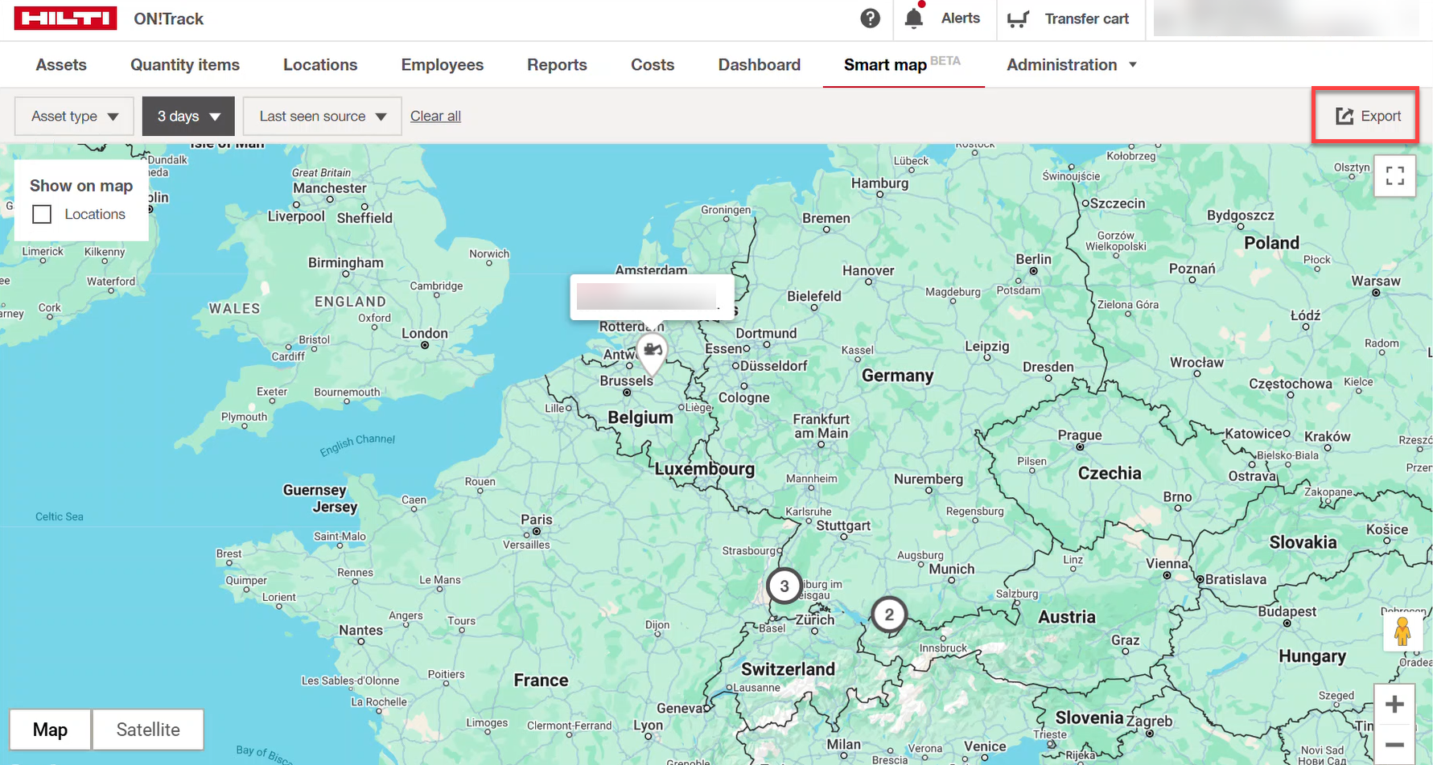Go to the Quantity items tab
The height and width of the screenshot is (765, 1433).
(185, 64)
